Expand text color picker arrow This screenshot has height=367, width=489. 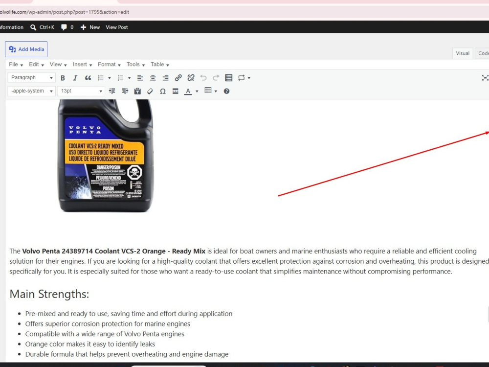(x=197, y=92)
